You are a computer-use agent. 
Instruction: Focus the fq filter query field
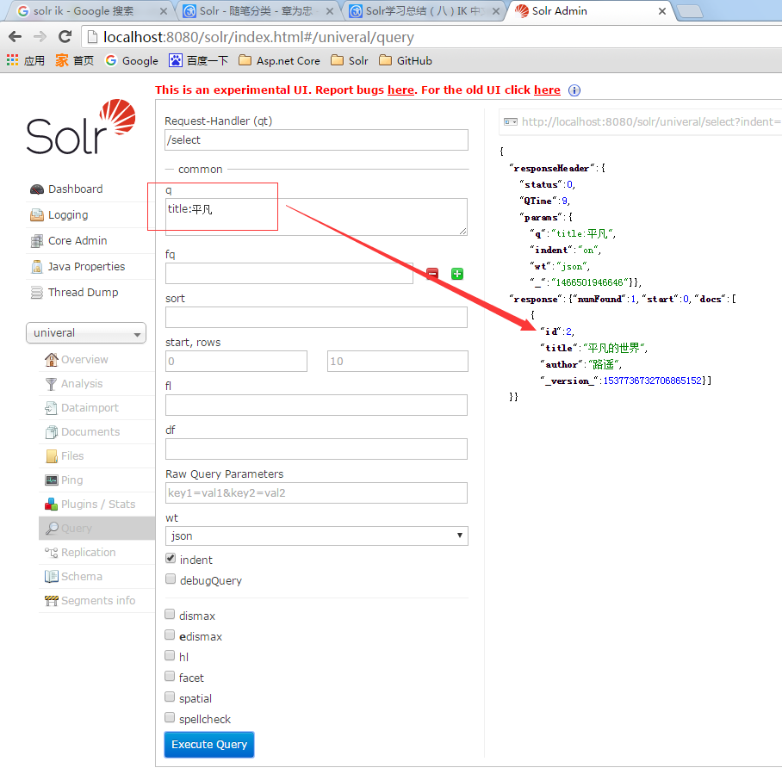point(289,273)
